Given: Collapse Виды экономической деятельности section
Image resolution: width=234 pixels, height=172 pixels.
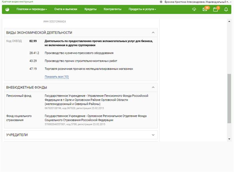Looking at the screenshot, I should (x=153, y=32).
